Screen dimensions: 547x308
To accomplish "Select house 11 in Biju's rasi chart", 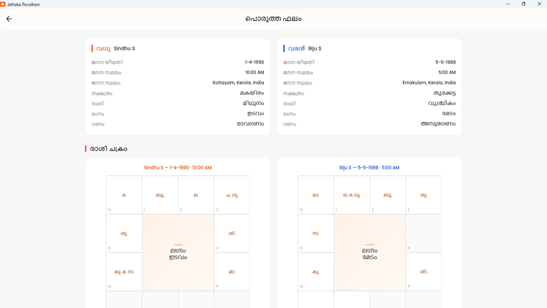I will pyautogui.click(x=316, y=233).
